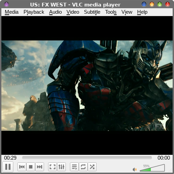Expand the Audio menu
Viewport: 174px width, 174px height.
[55, 12]
